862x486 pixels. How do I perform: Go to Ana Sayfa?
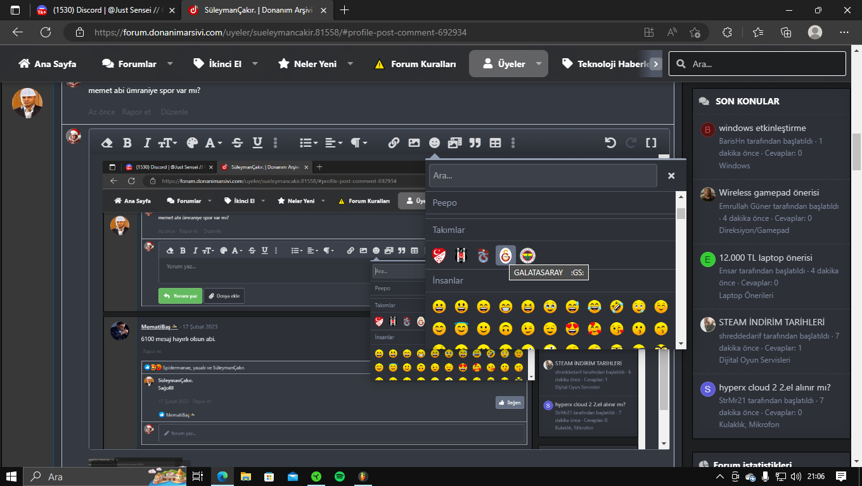point(48,64)
